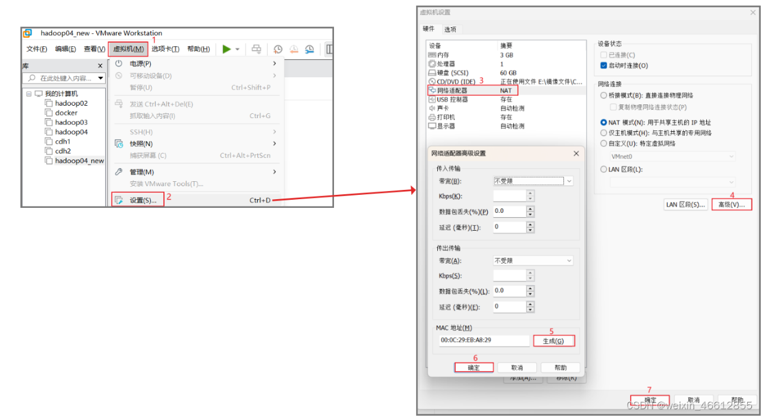Screen dimensions: 770x420
Task: Click the power icon beside 电源(P)
Action: coord(119,64)
